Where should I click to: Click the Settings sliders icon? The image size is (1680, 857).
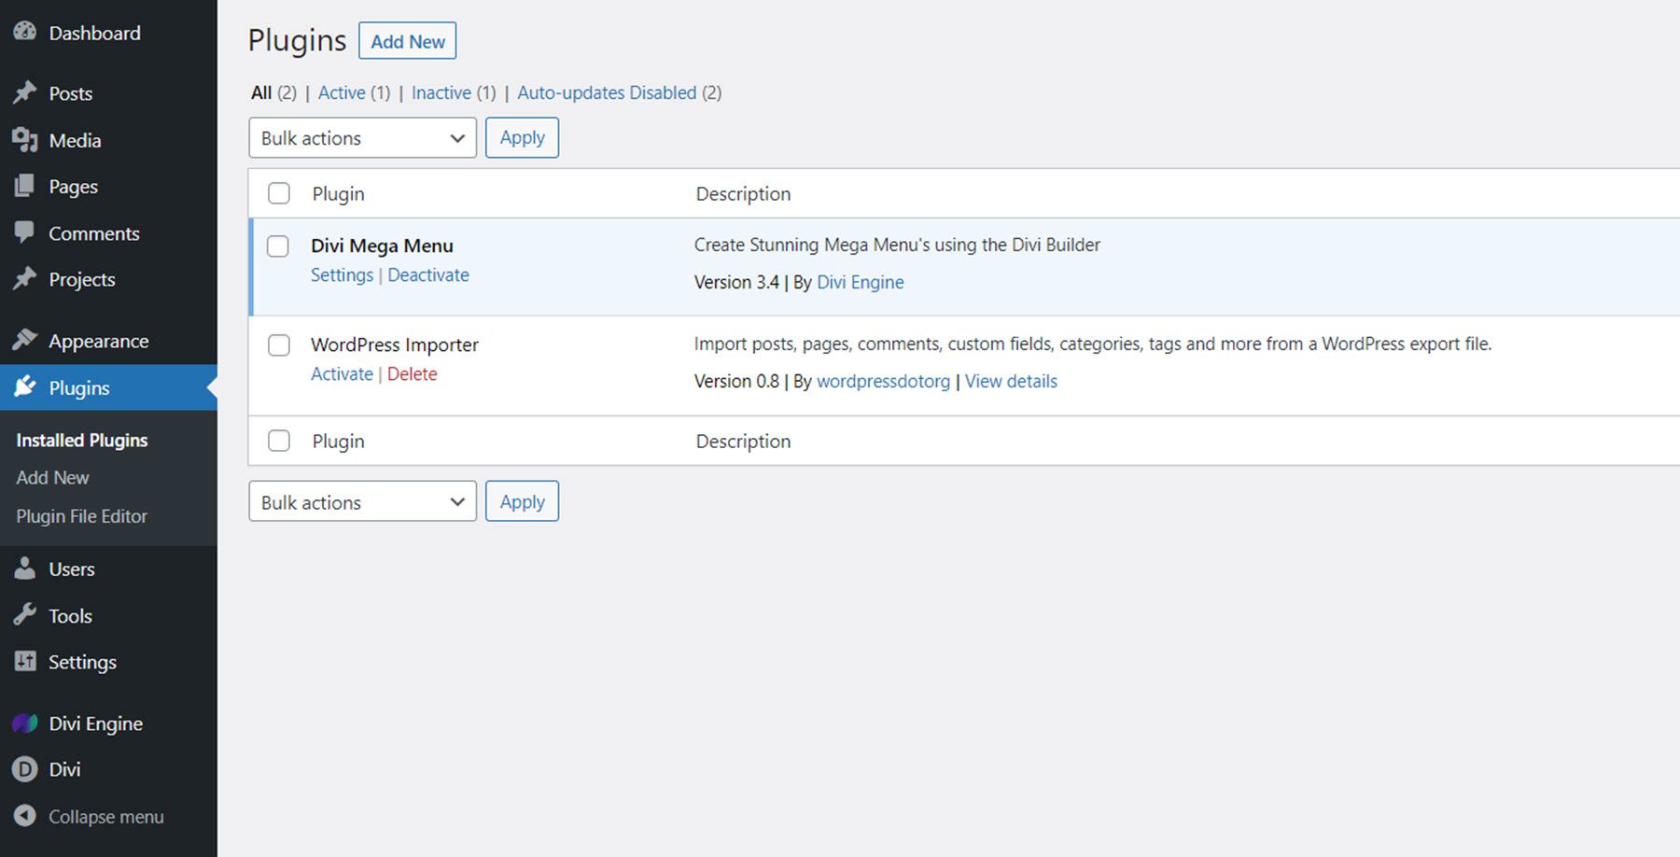pyautogui.click(x=23, y=661)
